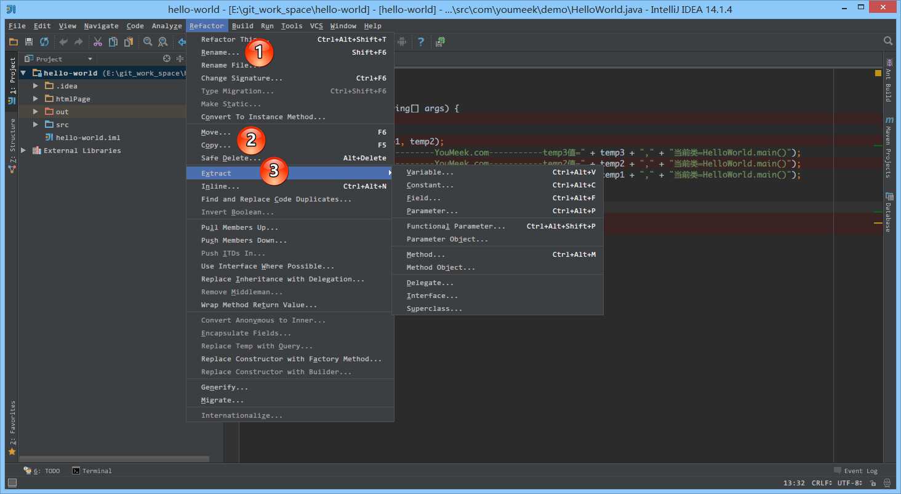Toggle the 2: Favorites side tab

coord(12,428)
